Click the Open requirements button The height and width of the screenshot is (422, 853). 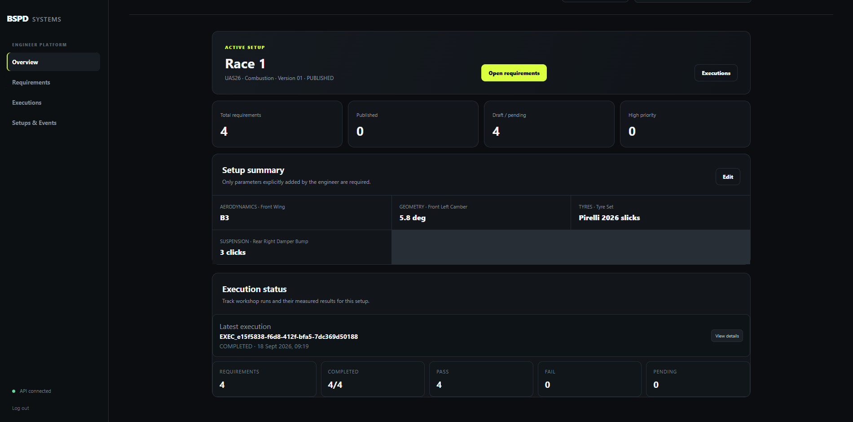point(514,73)
